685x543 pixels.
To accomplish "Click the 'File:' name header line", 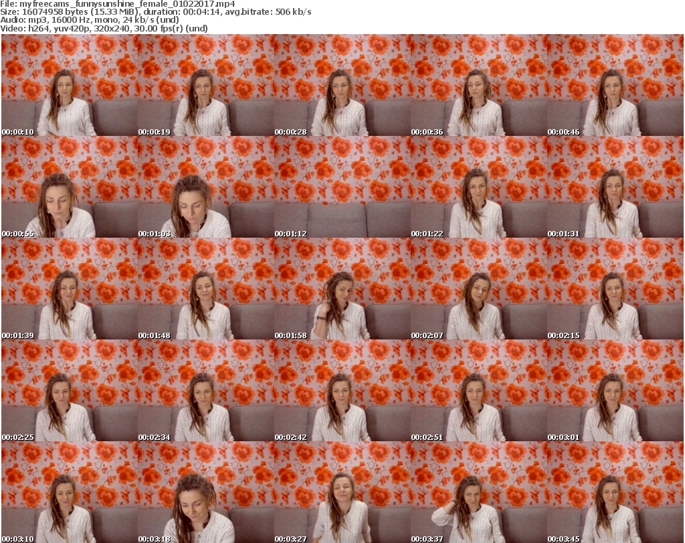I will (x=118, y=4).
